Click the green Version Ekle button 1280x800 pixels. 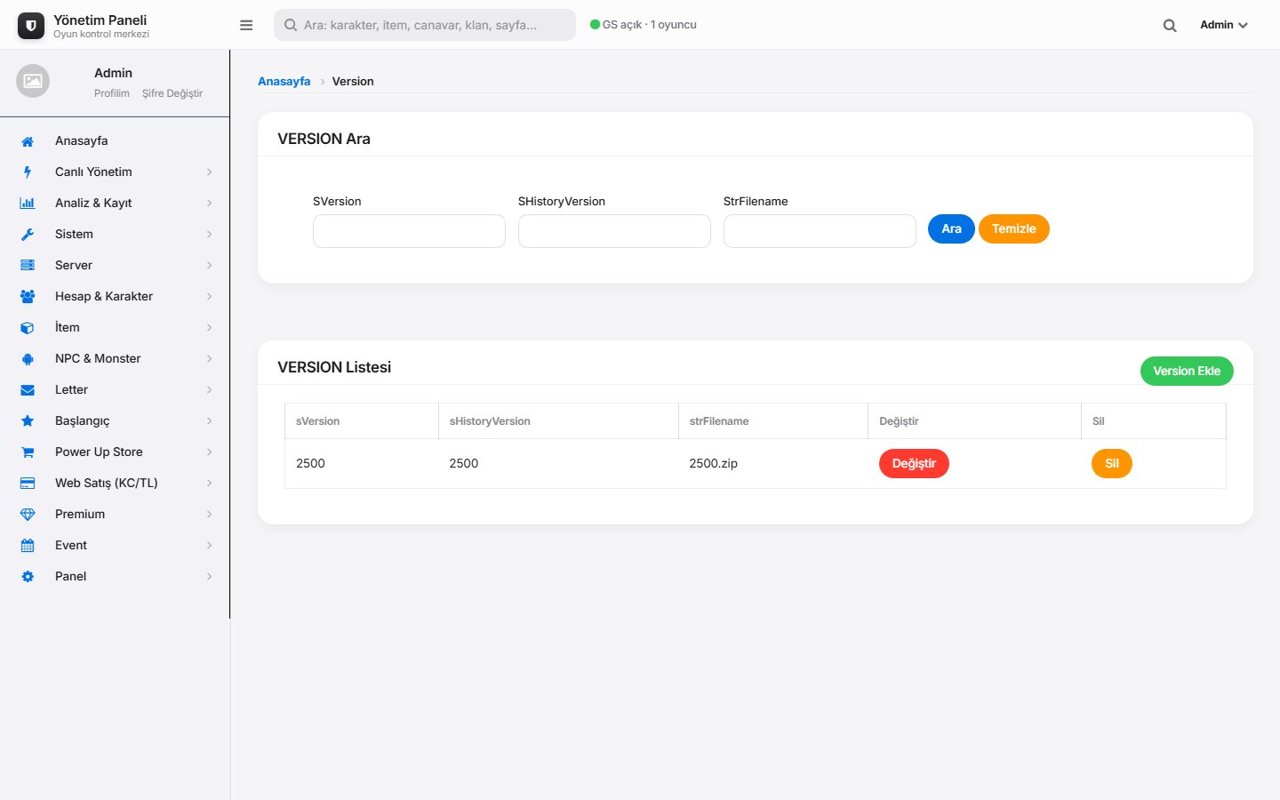1187,371
